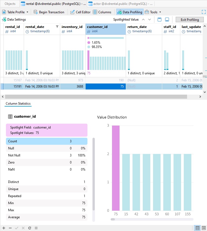Click the pink 75 bar in Value Distribution

(x=116, y=168)
